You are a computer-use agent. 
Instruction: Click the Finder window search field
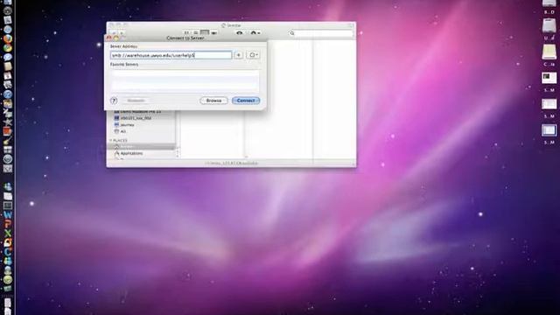click(x=321, y=33)
